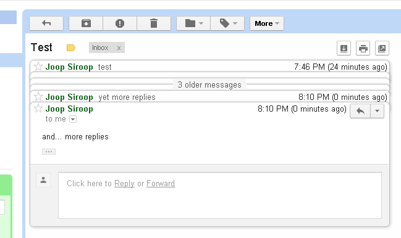Click the yellow importance marker beside Test

click(x=71, y=47)
